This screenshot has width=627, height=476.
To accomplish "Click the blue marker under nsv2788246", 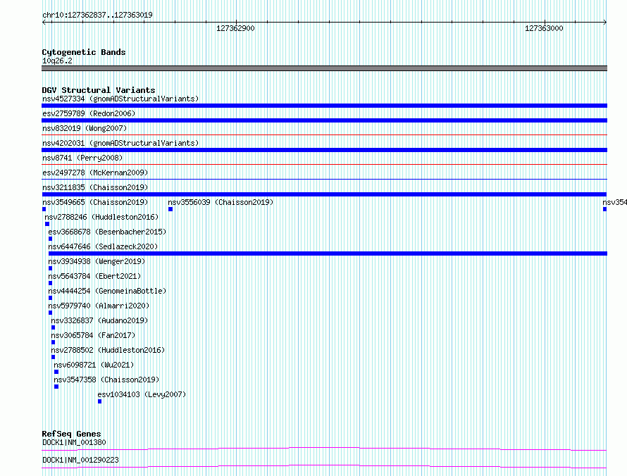I will coord(47,224).
